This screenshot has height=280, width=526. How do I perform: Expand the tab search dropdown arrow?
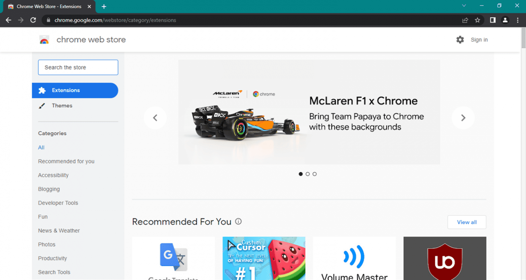pyautogui.click(x=464, y=6)
